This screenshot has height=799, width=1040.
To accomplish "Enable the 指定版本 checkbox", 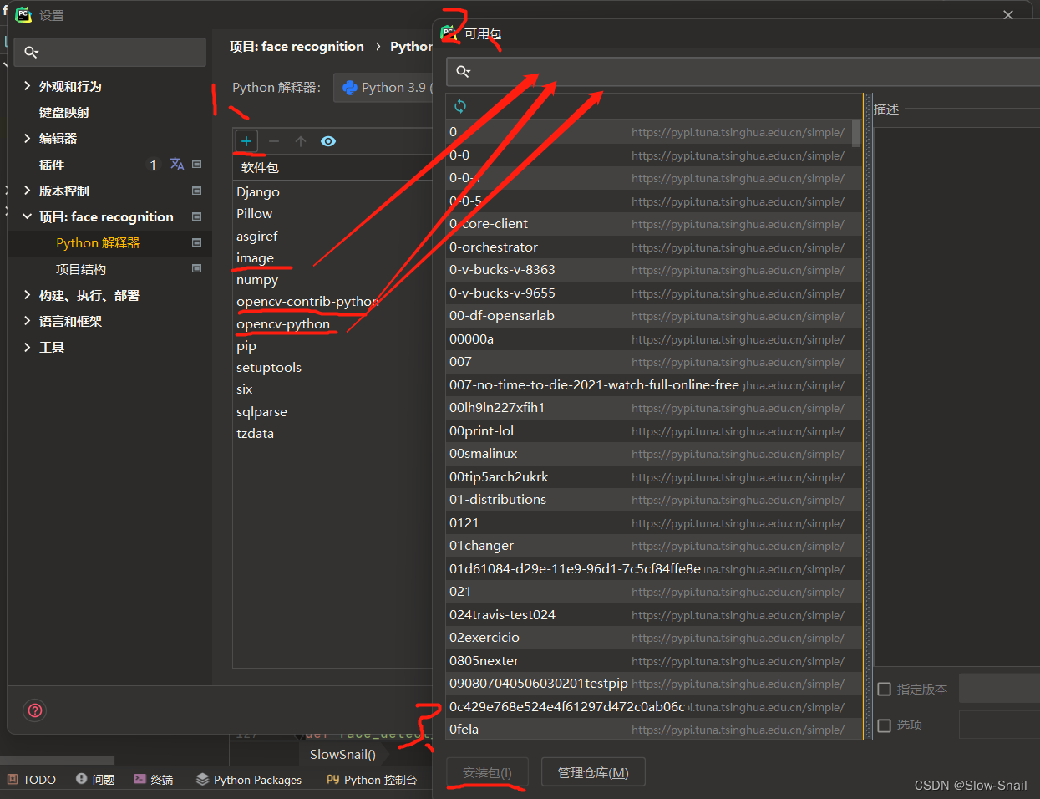I will pos(885,690).
